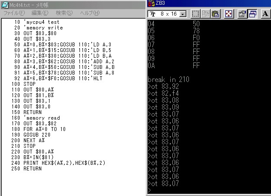
Task: Click line '20 'memory write' in Notepad
Action: click(x=39, y=28)
